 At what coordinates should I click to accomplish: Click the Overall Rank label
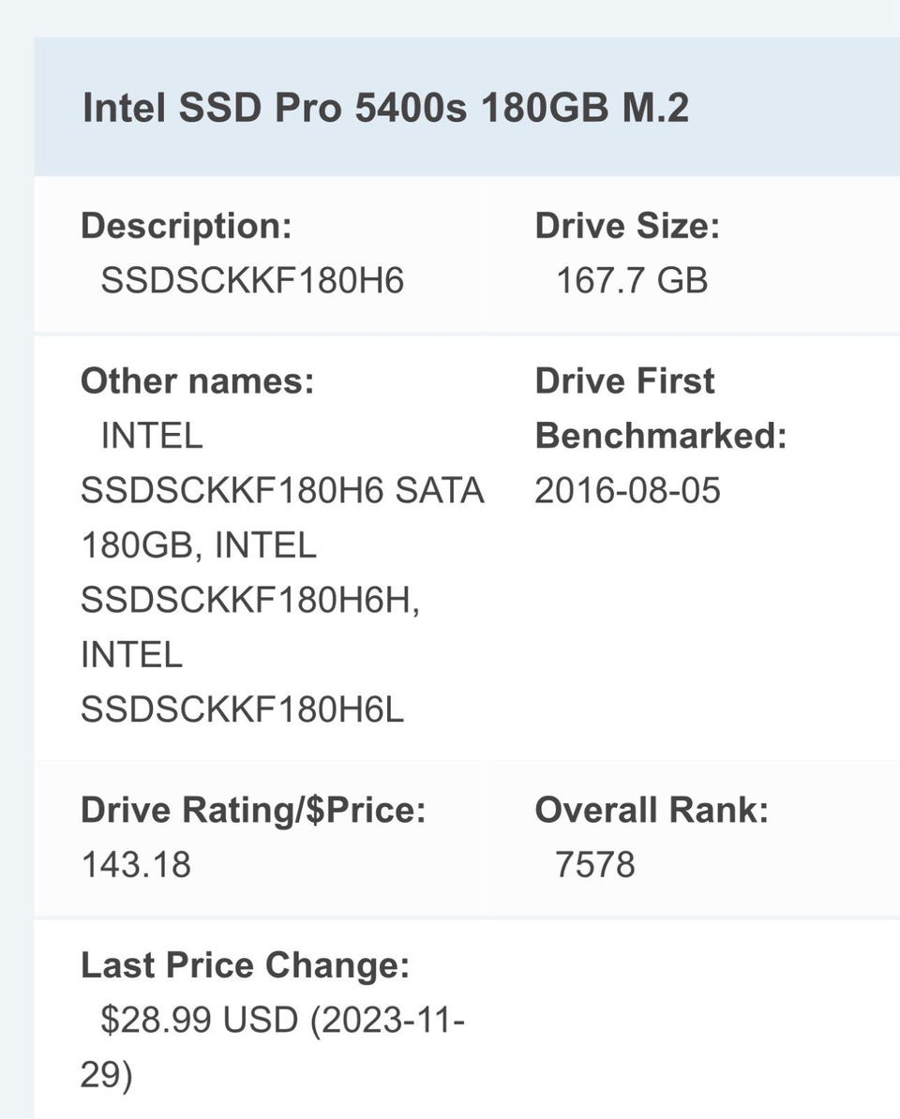point(652,810)
